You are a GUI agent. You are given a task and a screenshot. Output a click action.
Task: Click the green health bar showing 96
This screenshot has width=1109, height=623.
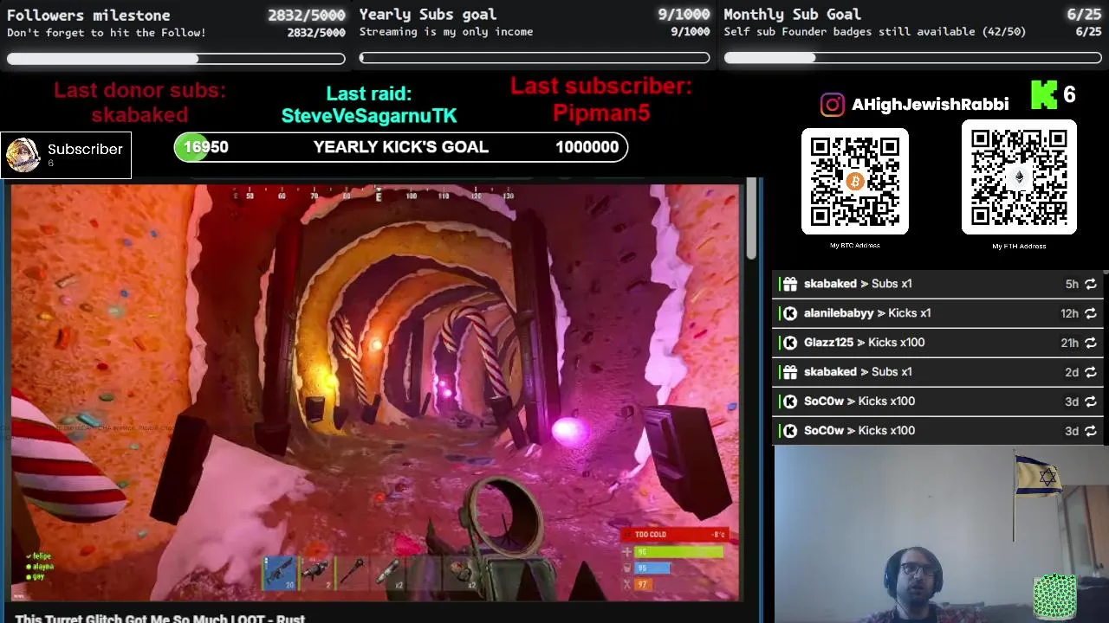coord(678,552)
